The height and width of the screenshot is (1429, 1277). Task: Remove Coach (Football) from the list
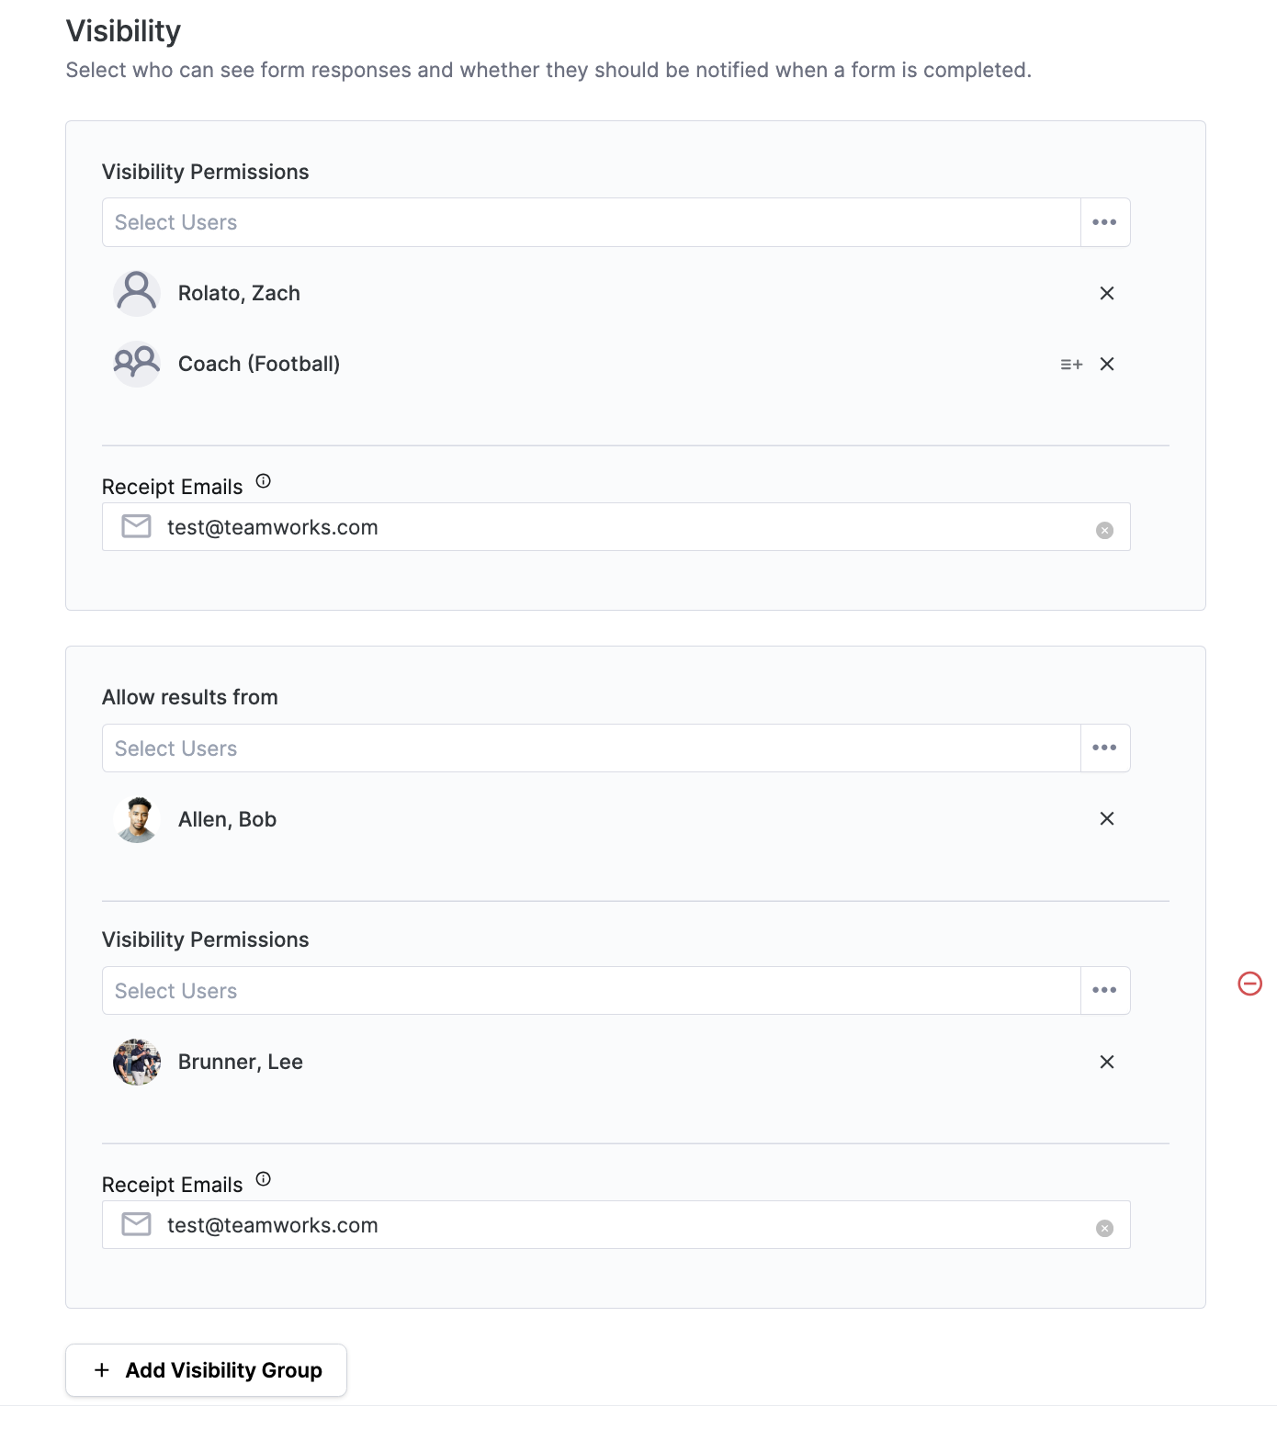click(x=1106, y=364)
